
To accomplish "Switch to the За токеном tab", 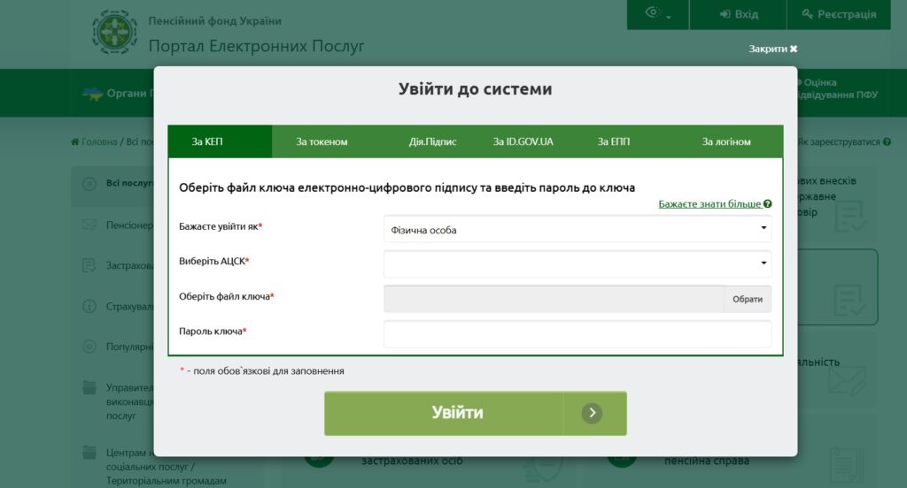I will click(x=322, y=141).
